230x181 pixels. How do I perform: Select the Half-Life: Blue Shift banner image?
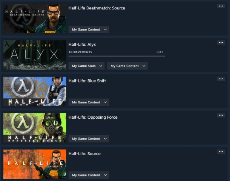[x=35, y=91]
